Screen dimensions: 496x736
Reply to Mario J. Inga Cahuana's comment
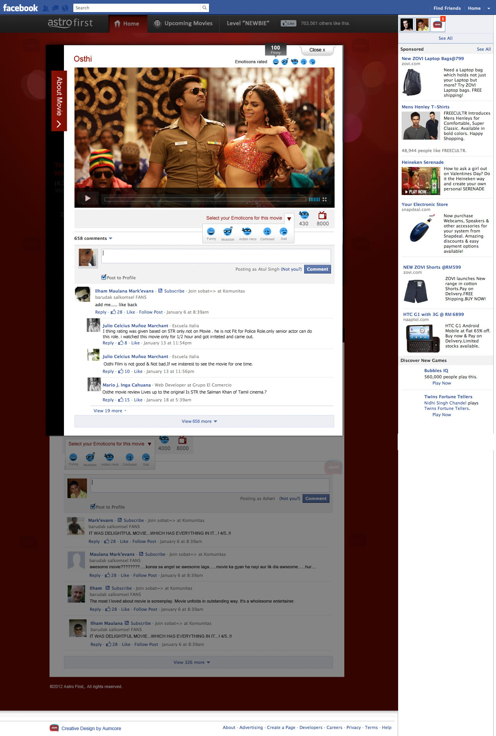coord(108,400)
